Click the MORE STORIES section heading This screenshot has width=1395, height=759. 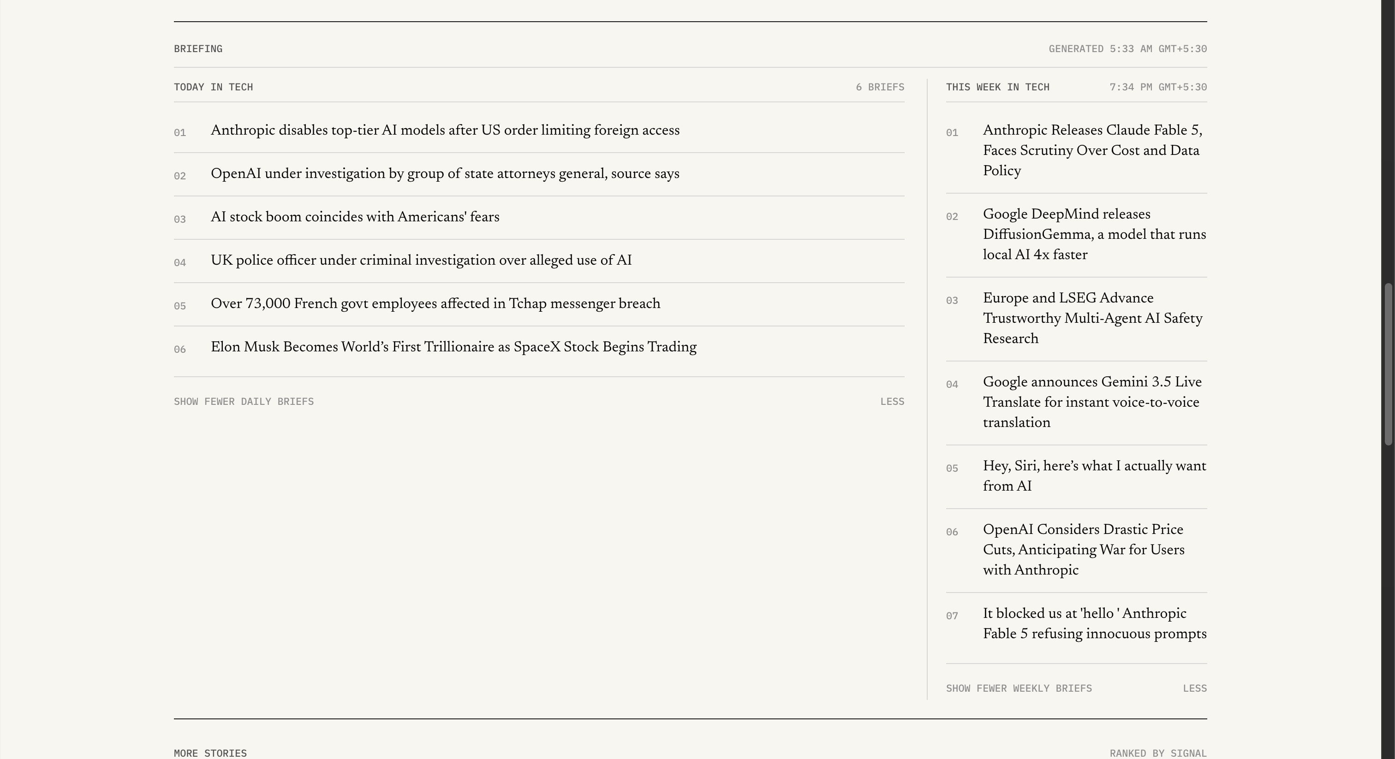210,753
